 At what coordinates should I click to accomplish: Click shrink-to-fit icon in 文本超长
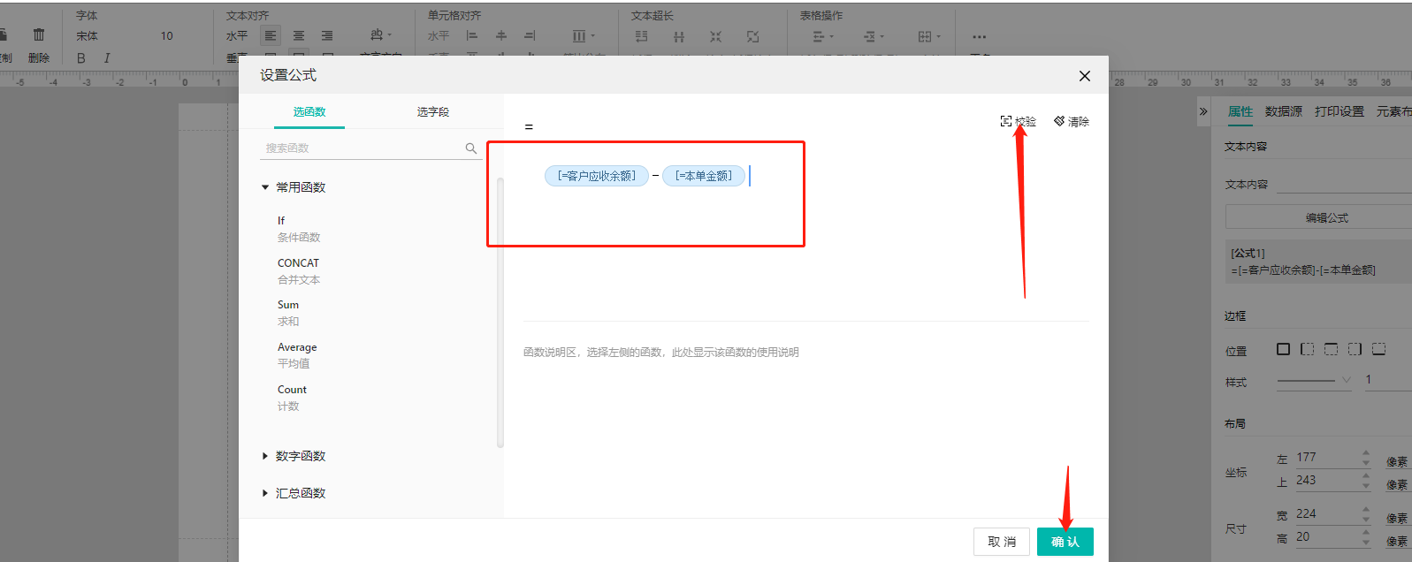(x=715, y=36)
